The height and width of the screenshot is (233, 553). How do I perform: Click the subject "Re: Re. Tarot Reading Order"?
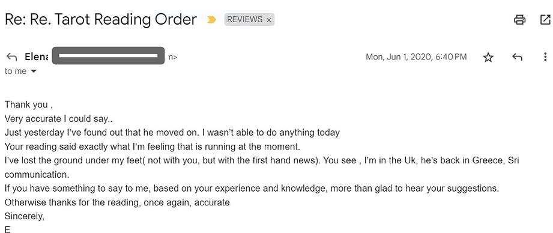click(x=100, y=19)
